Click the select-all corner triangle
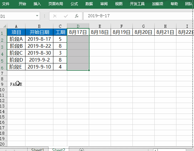 point(5,26)
